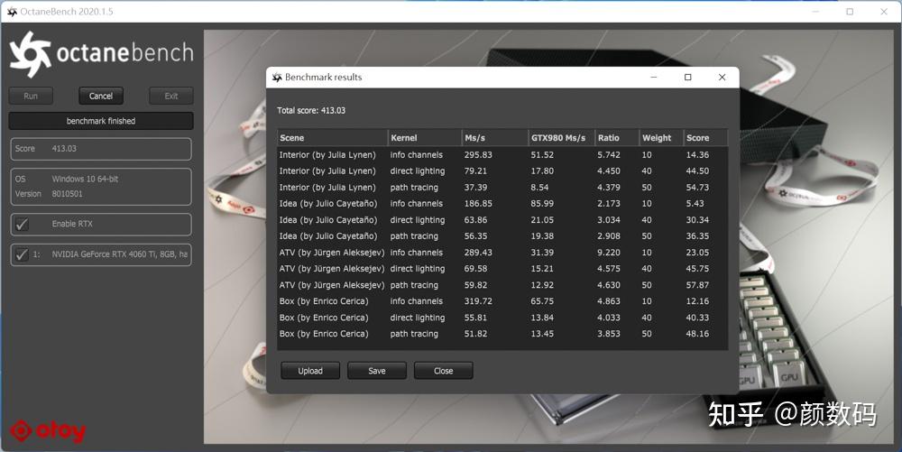Click the 289.43 Ms/s value
The width and height of the screenshot is (902, 452).
click(x=478, y=253)
